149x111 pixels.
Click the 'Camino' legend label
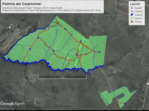(138, 11)
